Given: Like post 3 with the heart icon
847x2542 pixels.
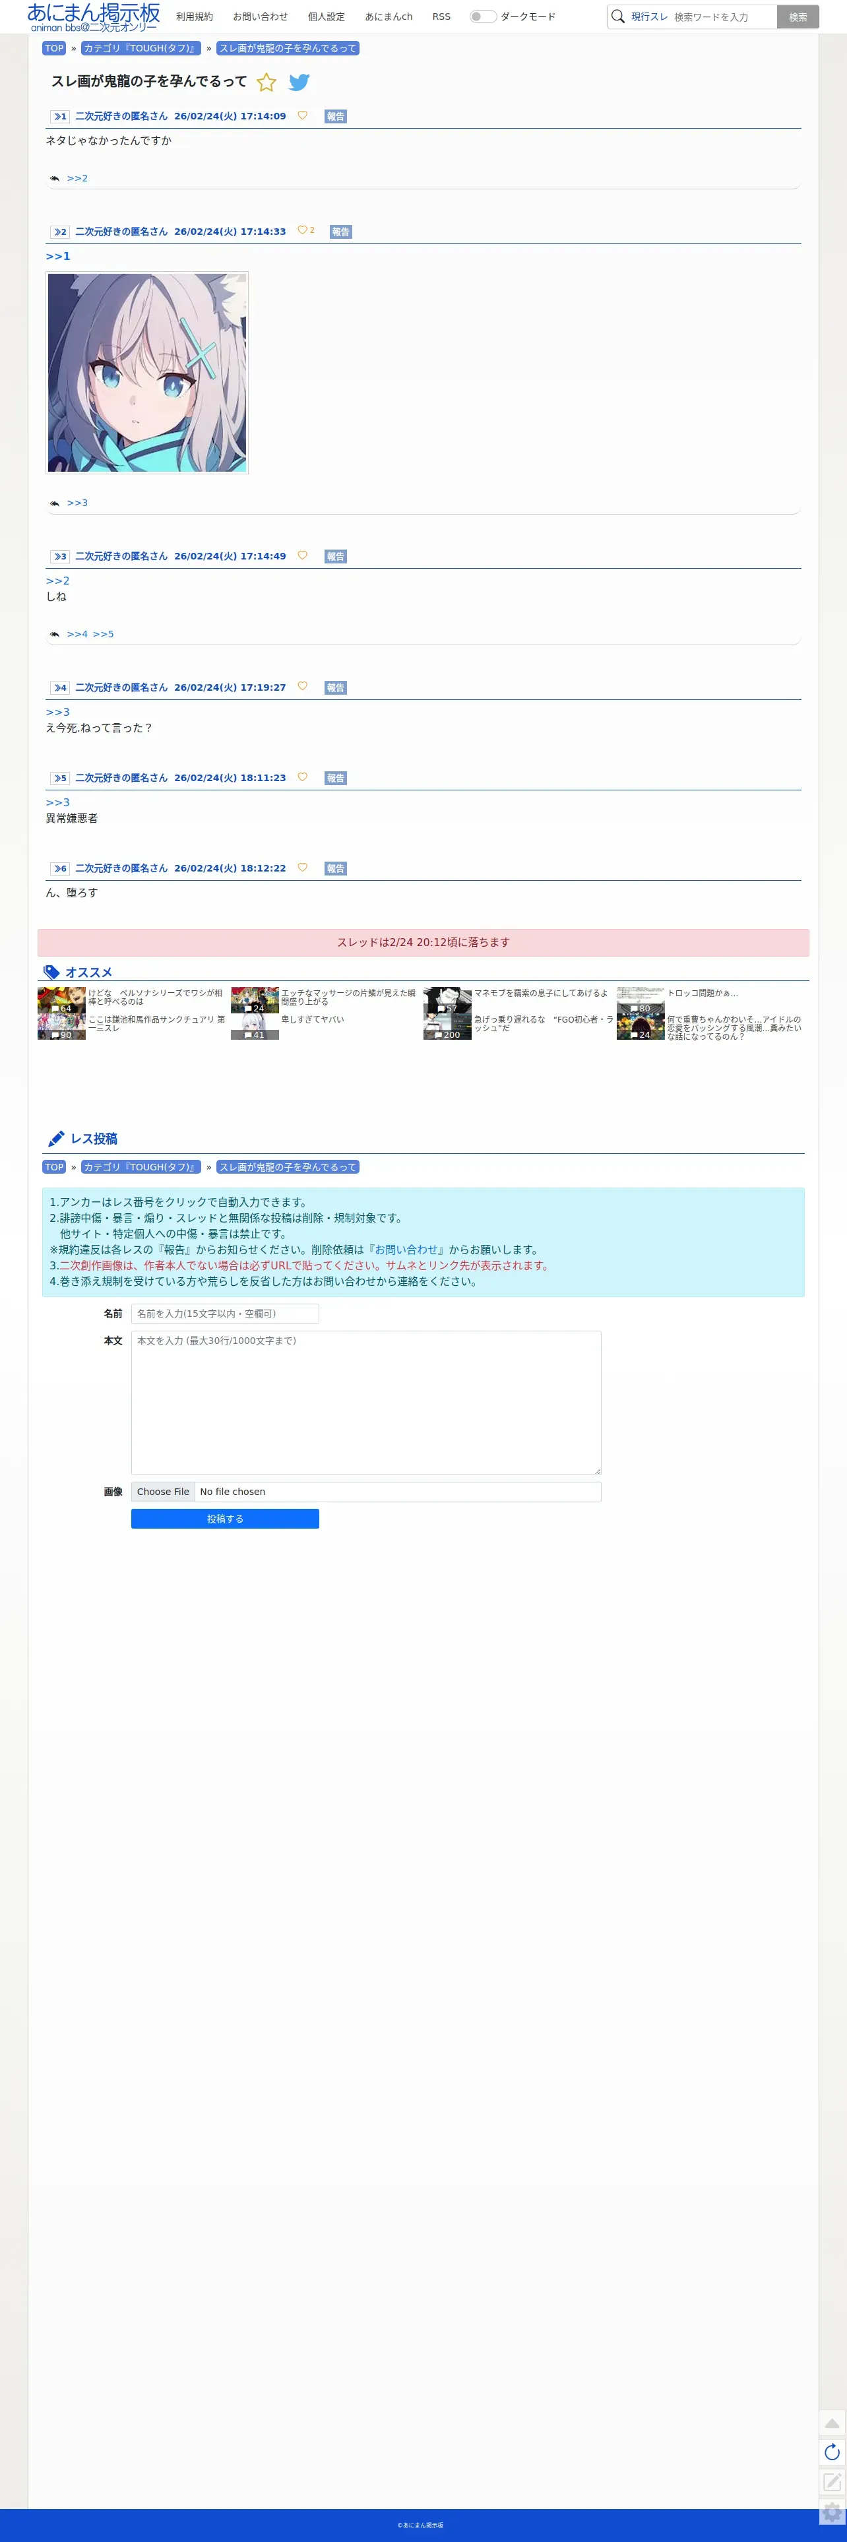Looking at the screenshot, I should point(302,556).
